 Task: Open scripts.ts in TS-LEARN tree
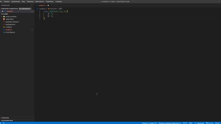9,30
